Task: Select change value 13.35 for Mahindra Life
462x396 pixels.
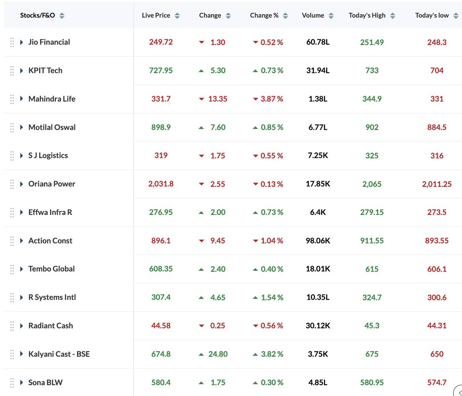Action: coord(219,99)
